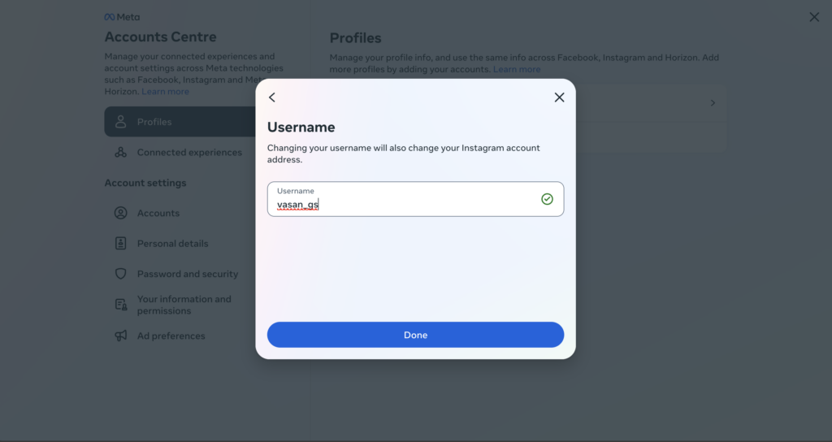Click the Profiles person icon
This screenshot has width=832, height=442.
(x=120, y=122)
